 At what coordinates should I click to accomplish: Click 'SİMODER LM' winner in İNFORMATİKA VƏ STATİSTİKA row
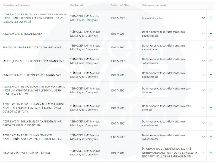coord(85,153)
